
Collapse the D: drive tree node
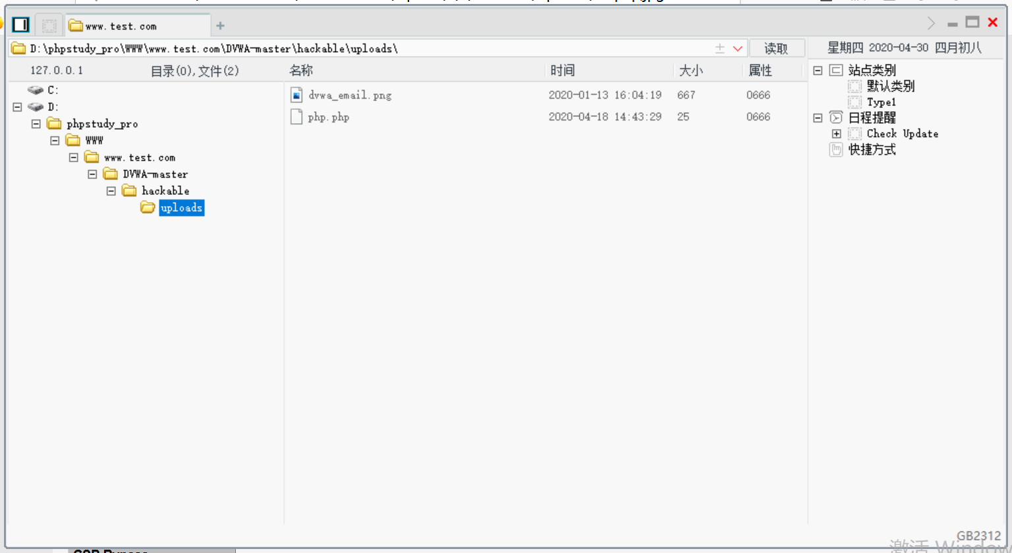point(18,107)
